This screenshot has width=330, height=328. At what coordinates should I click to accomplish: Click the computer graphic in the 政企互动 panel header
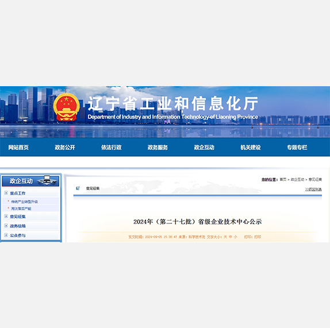[x=47, y=180]
